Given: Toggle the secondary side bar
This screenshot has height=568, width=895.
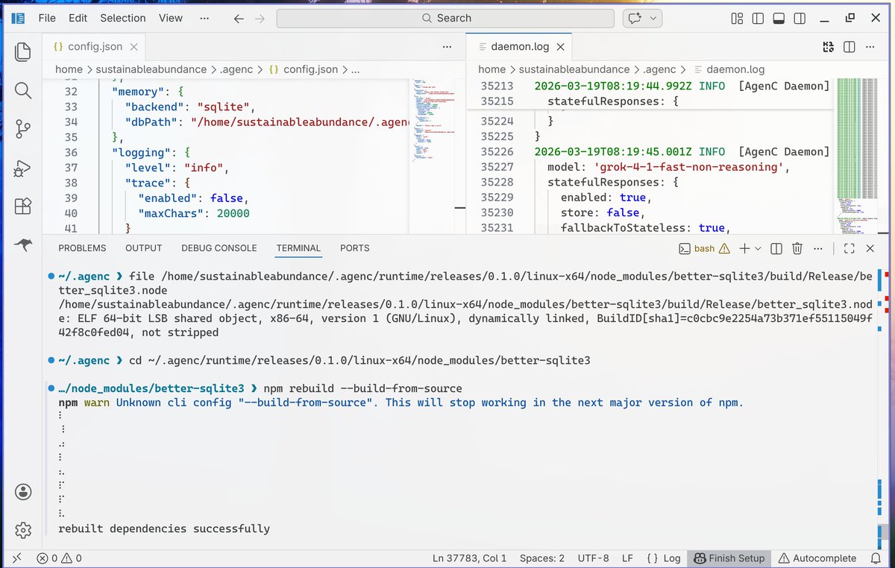Looking at the screenshot, I should (799, 19).
